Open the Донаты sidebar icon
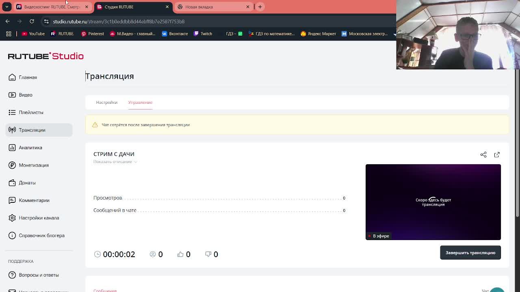The width and height of the screenshot is (520, 292). (x=12, y=183)
